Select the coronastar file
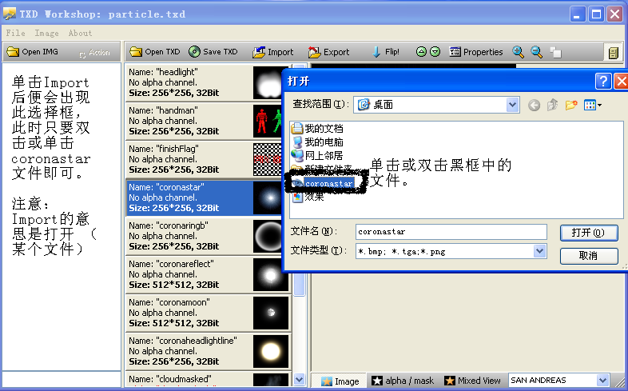This screenshot has height=391, width=628. (x=323, y=183)
